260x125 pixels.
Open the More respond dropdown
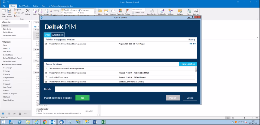54,15
